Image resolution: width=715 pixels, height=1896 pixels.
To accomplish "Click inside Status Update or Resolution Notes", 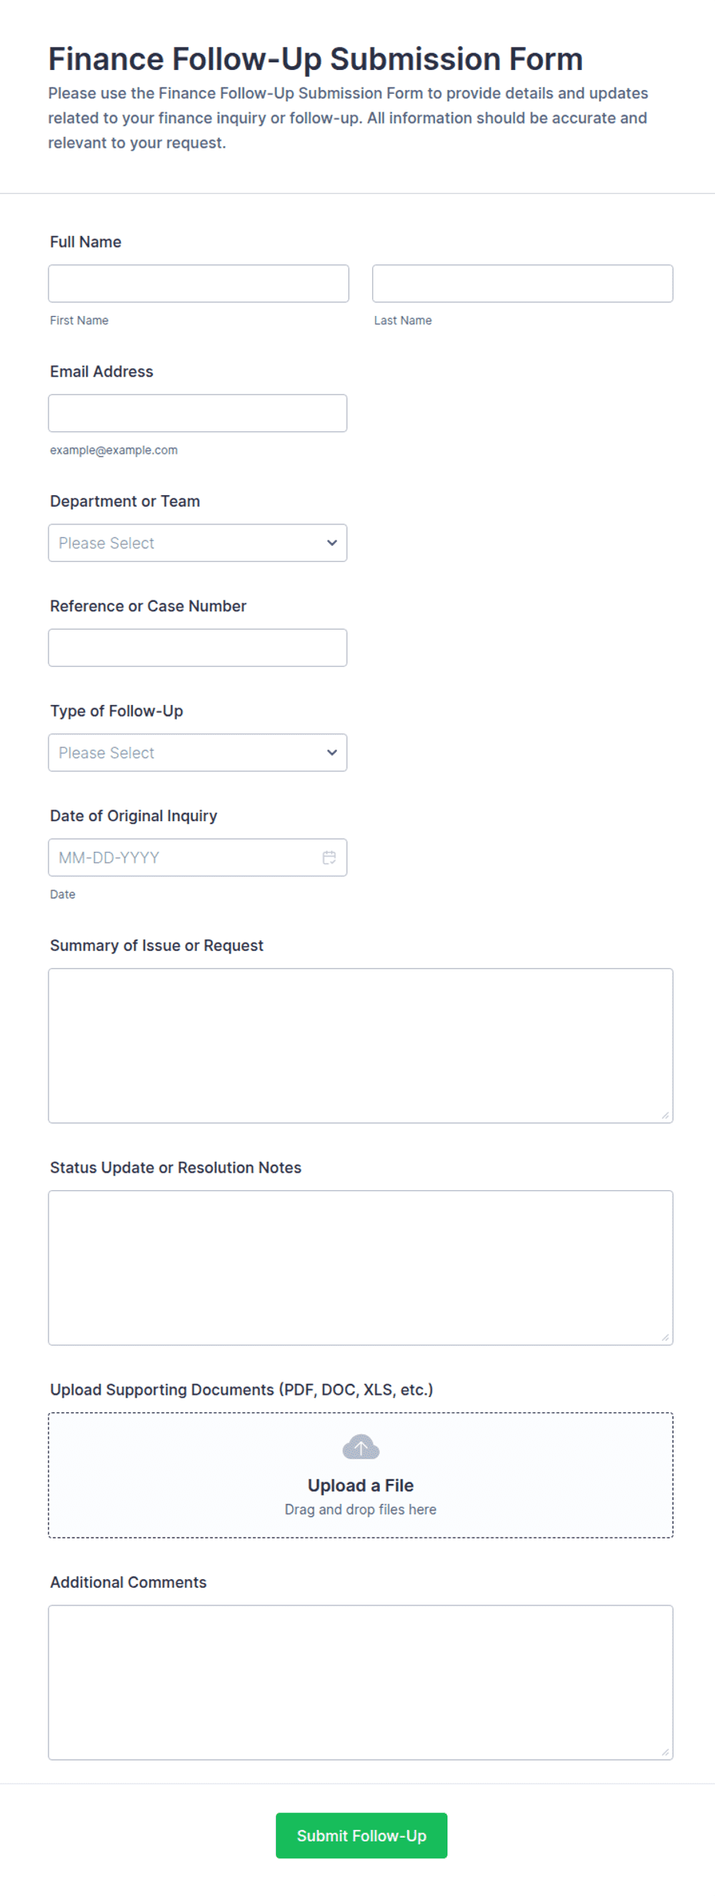I will 361,1268.
